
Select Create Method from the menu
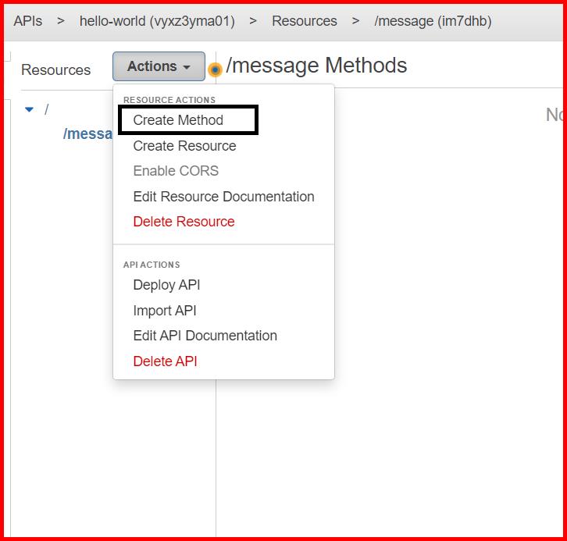(x=178, y=120)
